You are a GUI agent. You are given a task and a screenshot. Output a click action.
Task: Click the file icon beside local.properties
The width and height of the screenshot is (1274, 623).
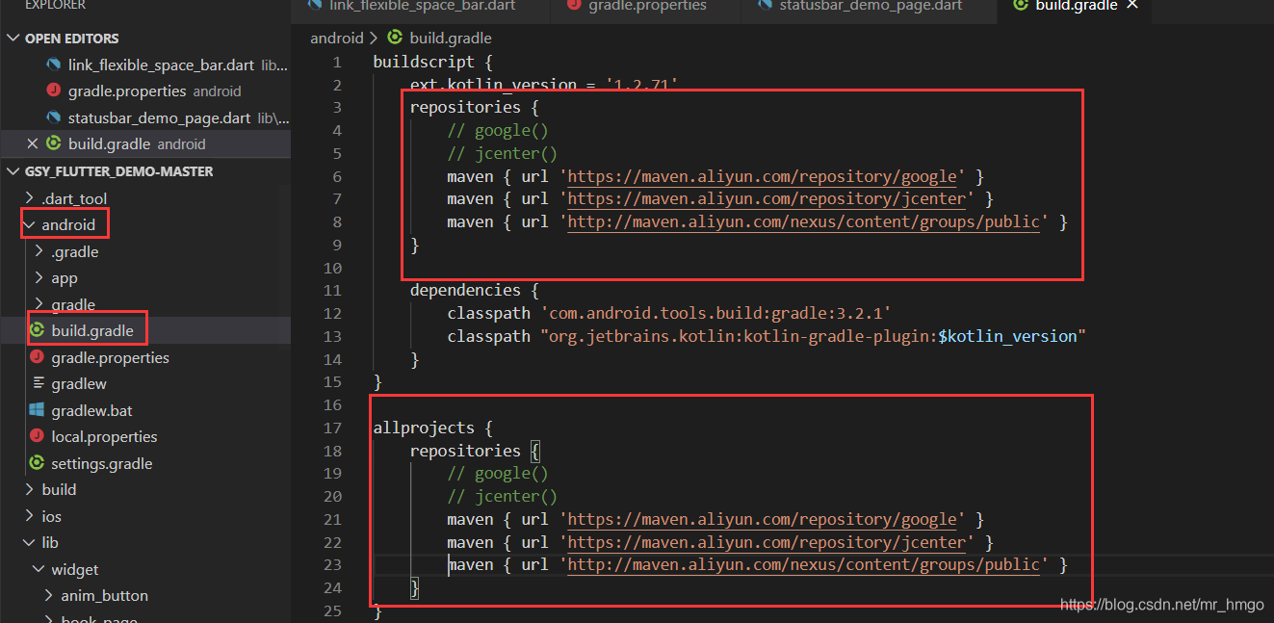pos(36,436)
